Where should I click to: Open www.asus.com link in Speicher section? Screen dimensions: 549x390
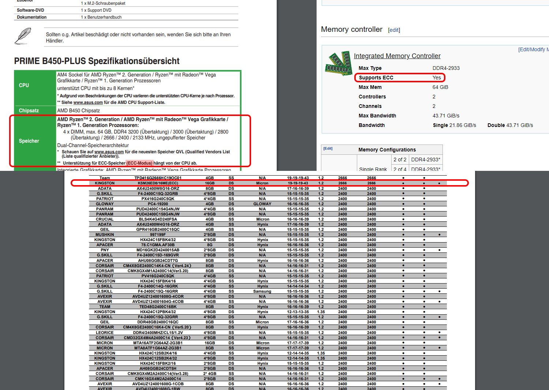click(x=109, y=152)
